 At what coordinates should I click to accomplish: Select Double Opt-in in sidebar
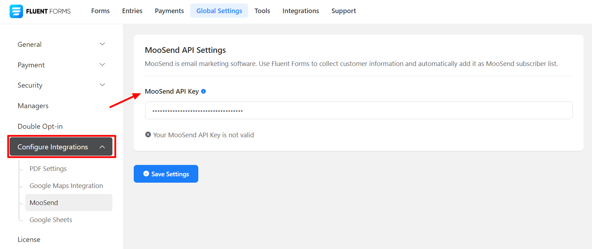[40, 126]
